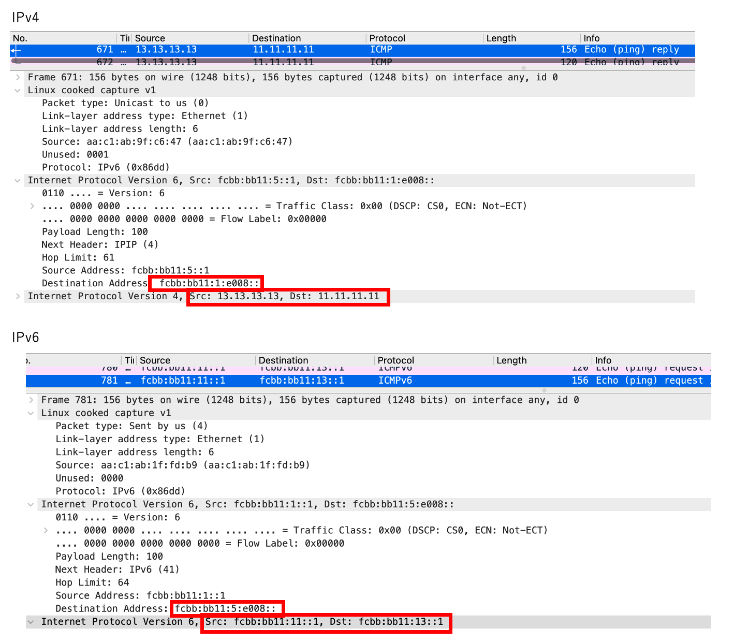This screenshot has height=642, width=734.
Task: Select 'Source Address: fcbb:bb11:5::1' row
Action: (x=126, y=270)
